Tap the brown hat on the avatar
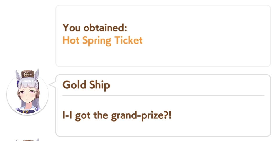Viewport: 275px width, 141px height. (27, 74)
